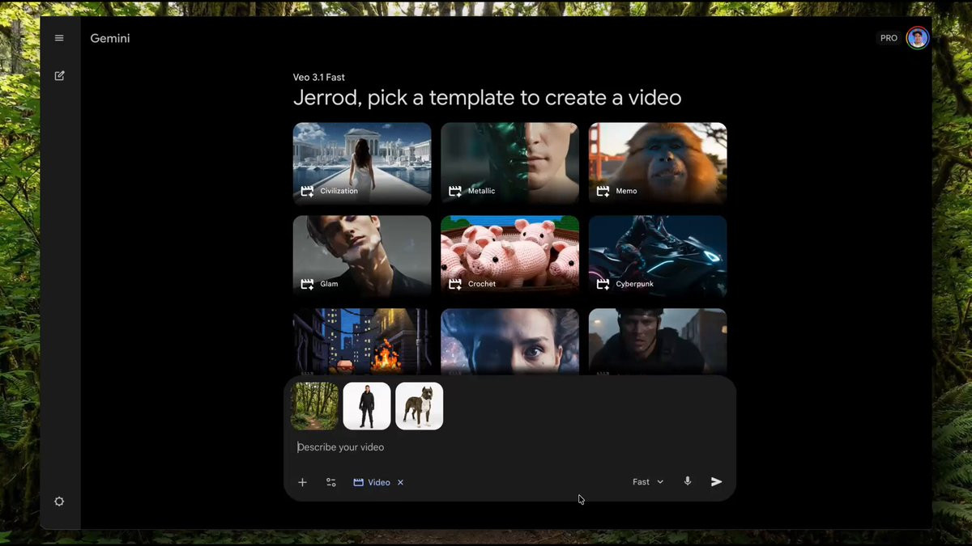The width and height of the screenshot is (972, 546).
Task: Open the hamburger main menu
Action: (x=59, y=38)
